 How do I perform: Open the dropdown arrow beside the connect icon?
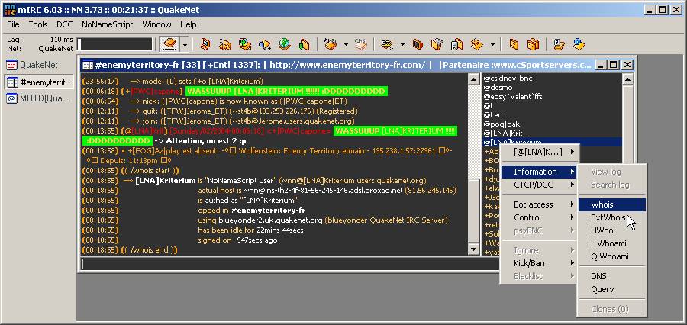[x=185, y=44]
